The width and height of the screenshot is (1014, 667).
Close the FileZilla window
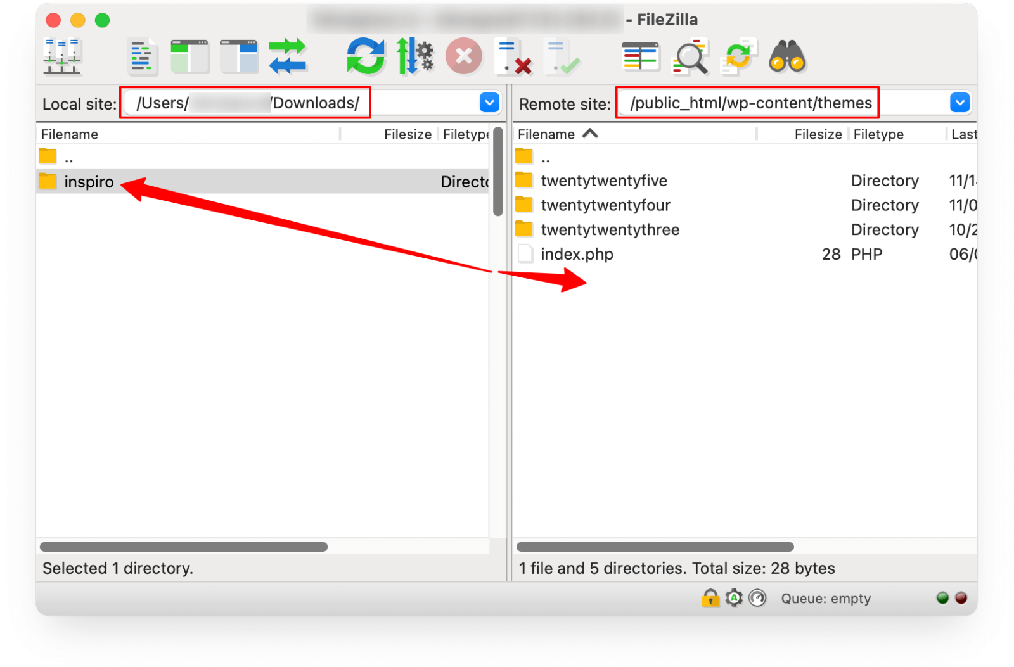coord(53,20)
